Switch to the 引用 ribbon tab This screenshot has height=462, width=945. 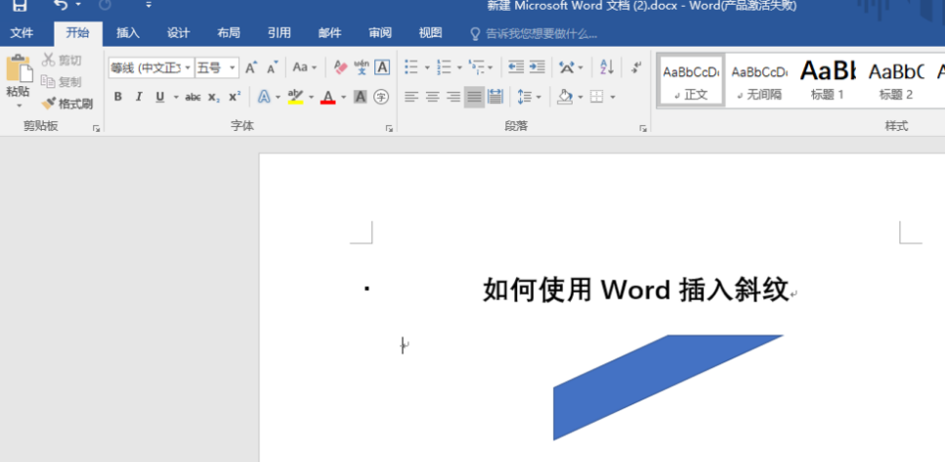click(x=279, y=33)
